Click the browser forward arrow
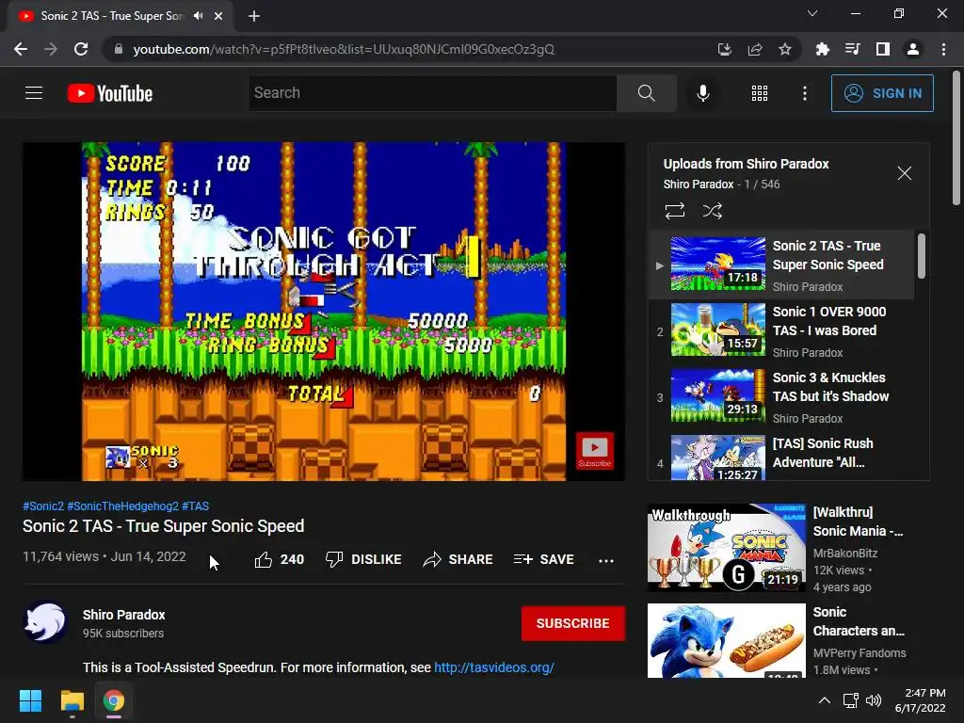This screenshot has width=964, height=723. tap(51, 49)
